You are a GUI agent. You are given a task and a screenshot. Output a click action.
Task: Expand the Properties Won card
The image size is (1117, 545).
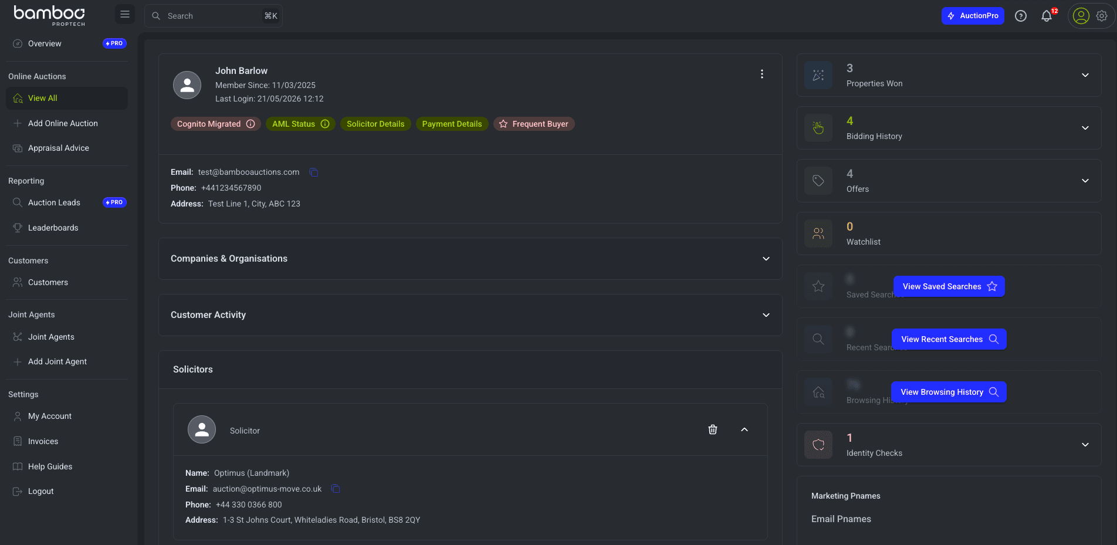click(1085, 75)
